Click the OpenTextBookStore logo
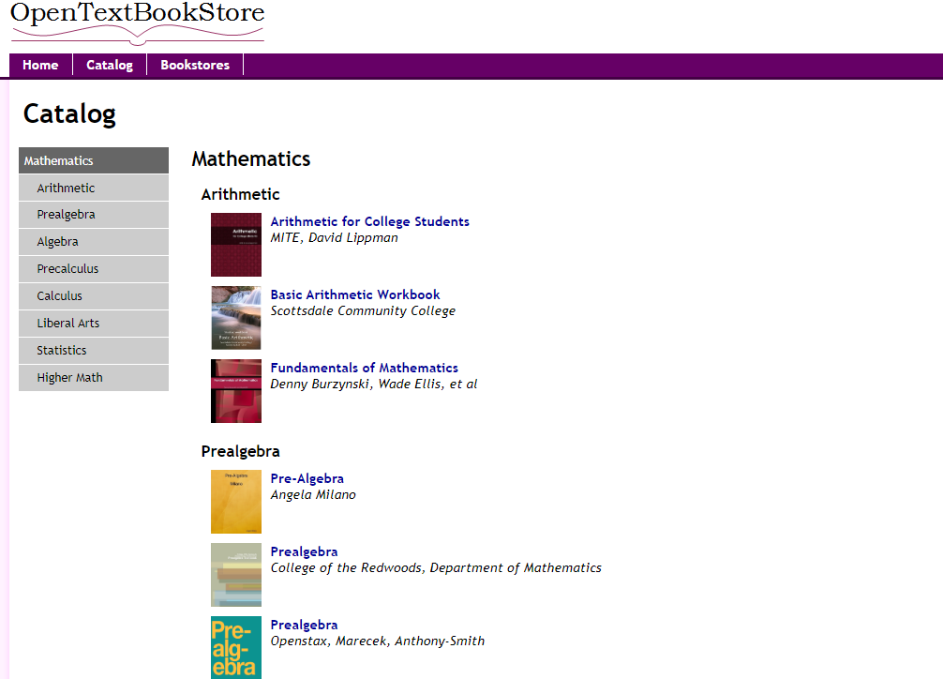Screen dimensions: 943x679 click(137, 23)
